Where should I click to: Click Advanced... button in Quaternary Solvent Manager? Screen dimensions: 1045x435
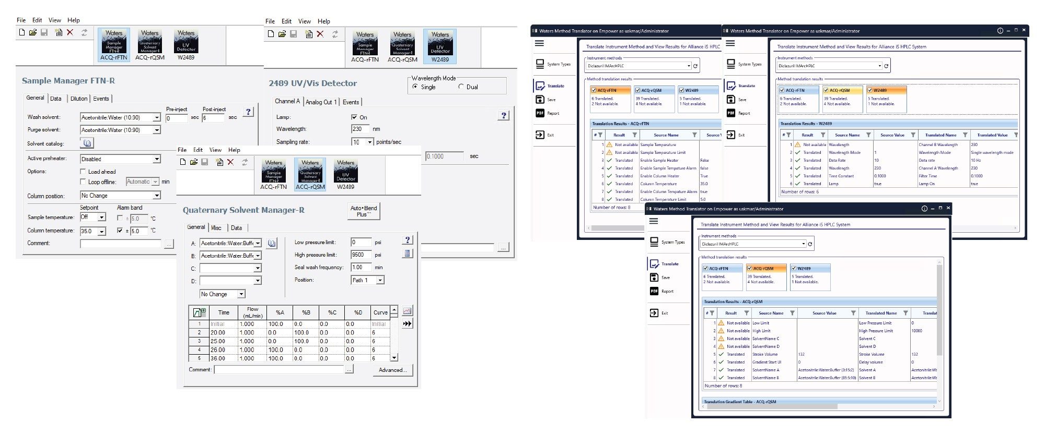[393, 370]
